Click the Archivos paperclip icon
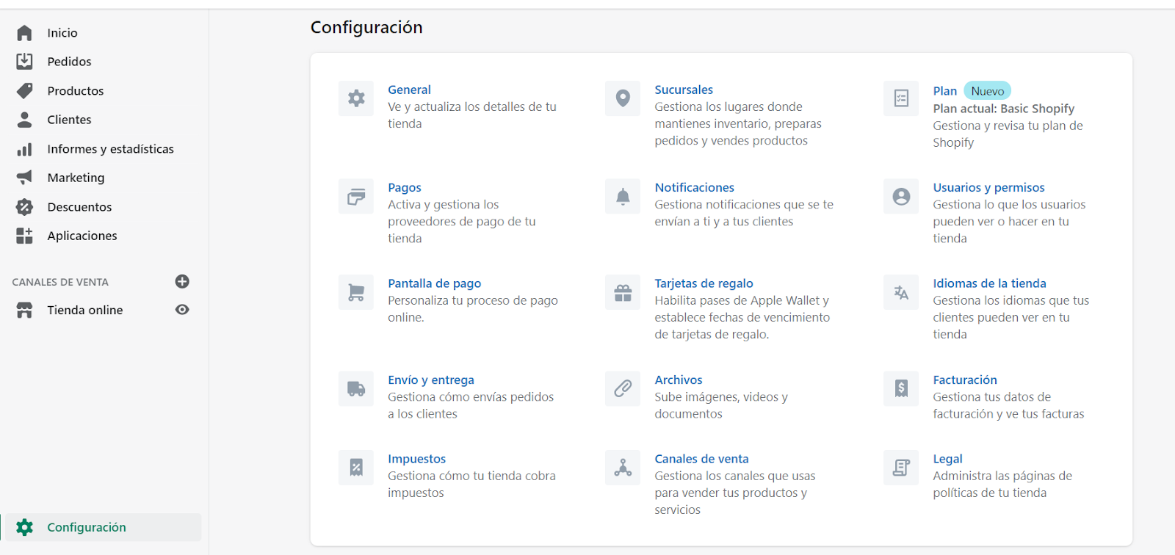Screen dimensions: 1175x555 pos(623,388)
